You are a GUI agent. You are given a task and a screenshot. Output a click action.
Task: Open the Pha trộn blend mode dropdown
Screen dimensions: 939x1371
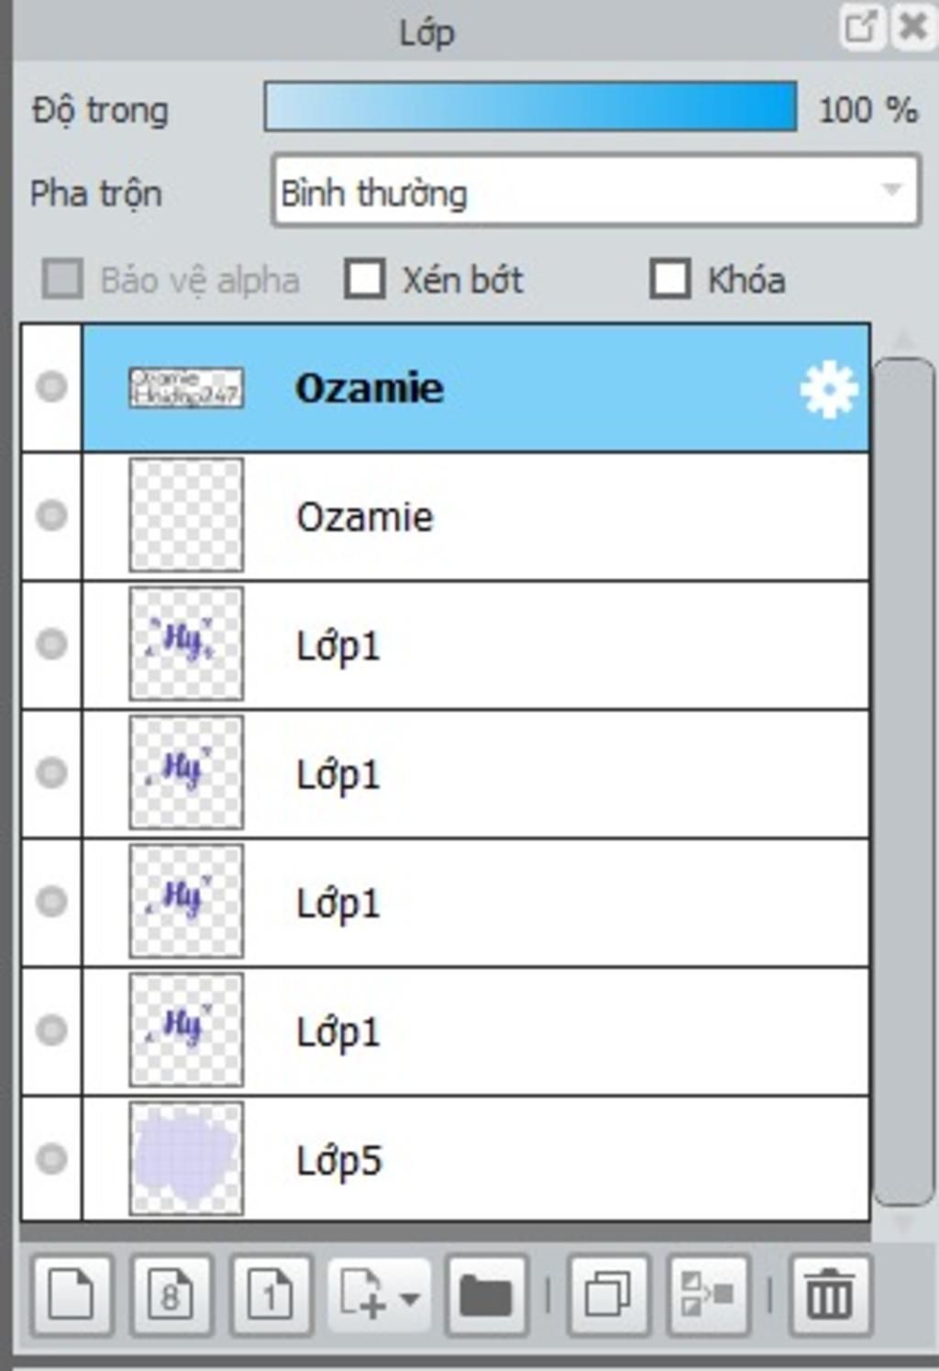coord(596,191)
